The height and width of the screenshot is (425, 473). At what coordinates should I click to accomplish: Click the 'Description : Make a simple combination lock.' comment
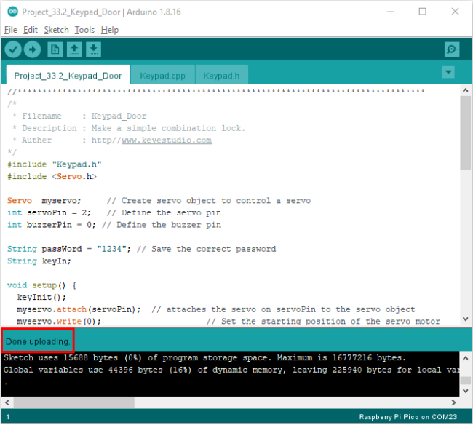coord(129,128)
